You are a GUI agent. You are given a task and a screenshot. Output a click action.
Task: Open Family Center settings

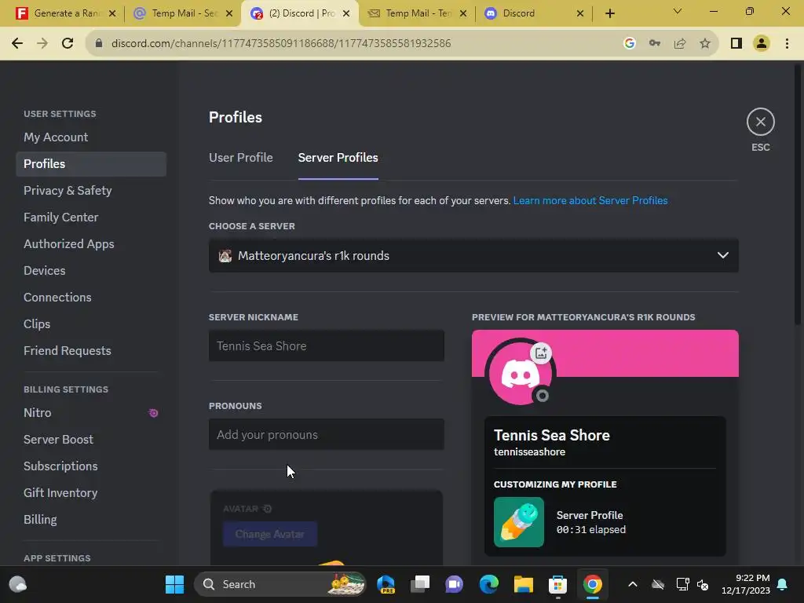click(91, 217)
